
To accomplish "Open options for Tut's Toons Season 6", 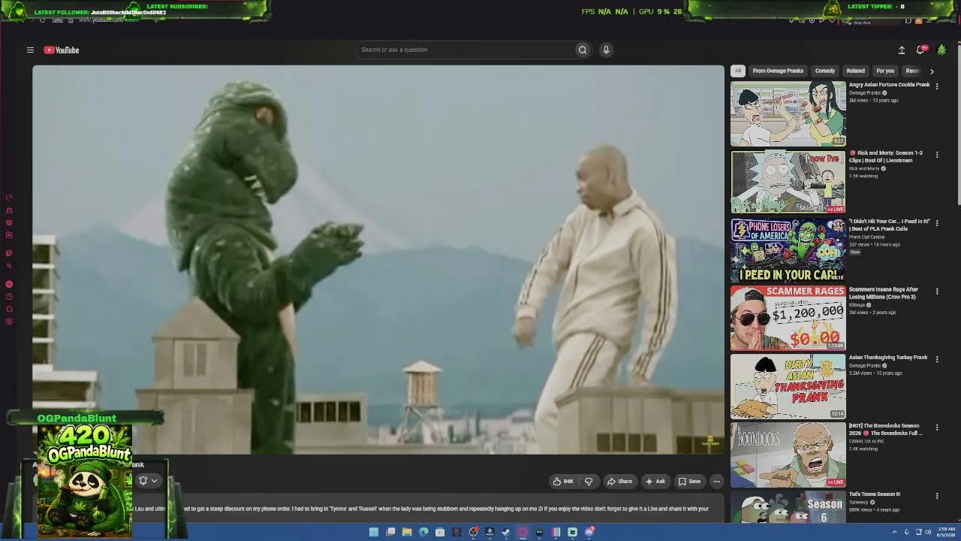I will tap(937, 496).
